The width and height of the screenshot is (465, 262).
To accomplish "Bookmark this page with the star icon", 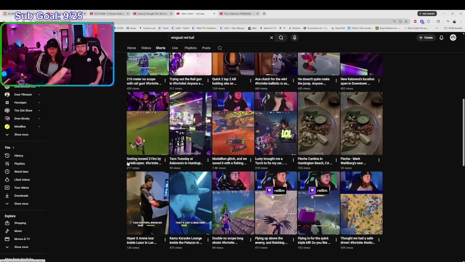I will coord(406,21).
